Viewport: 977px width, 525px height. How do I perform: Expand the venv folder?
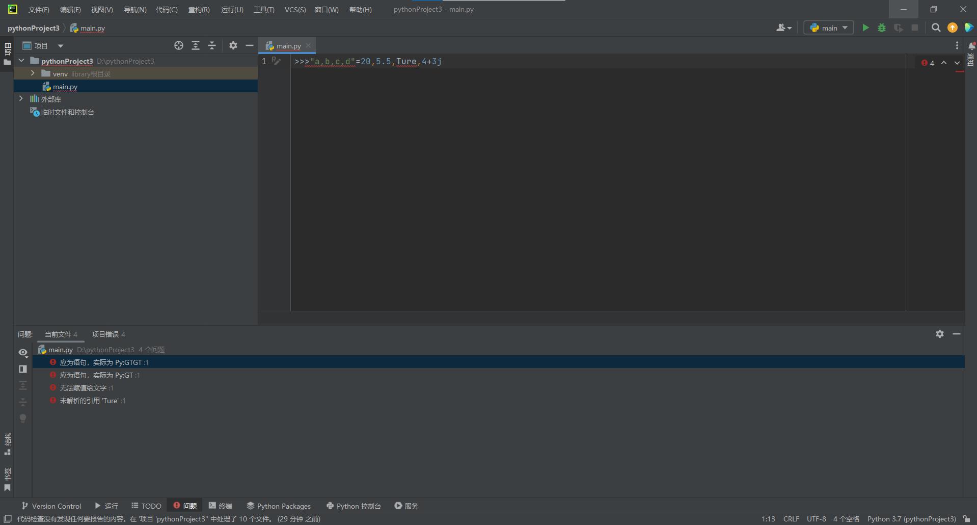click(33, 73)
